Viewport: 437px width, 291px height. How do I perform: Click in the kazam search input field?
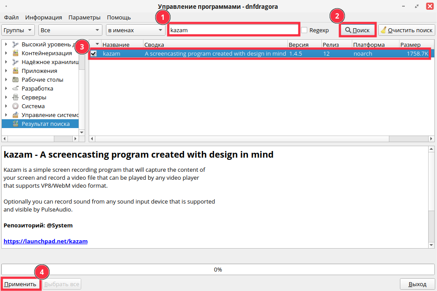[234, 30]
